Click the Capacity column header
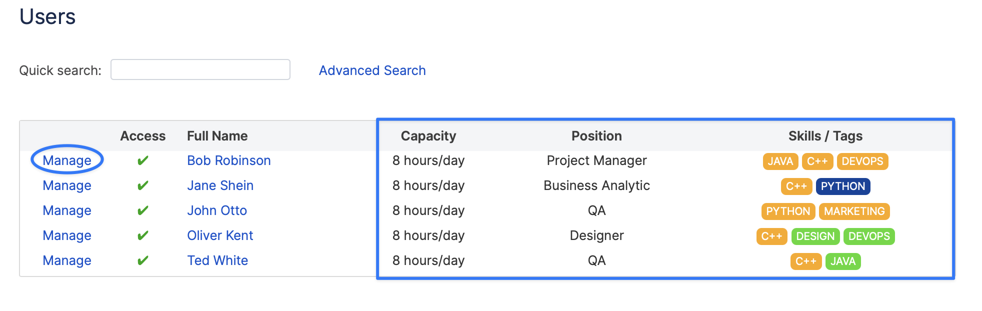982x311 pixels. (428, 136)
